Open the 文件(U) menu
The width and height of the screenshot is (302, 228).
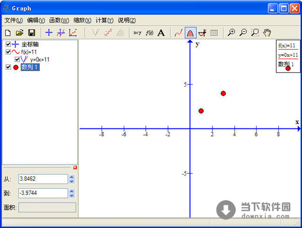point(14,20)
